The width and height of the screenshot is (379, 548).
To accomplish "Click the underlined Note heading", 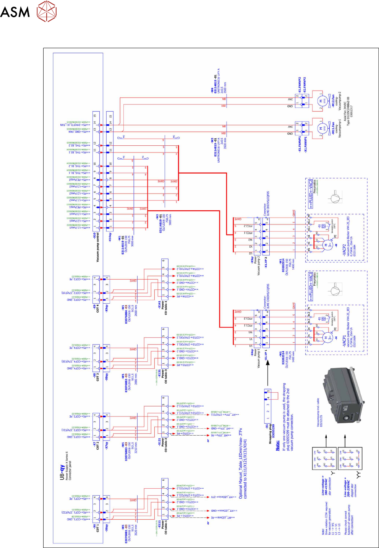I will pyautogui.click(x=278, y=446).
